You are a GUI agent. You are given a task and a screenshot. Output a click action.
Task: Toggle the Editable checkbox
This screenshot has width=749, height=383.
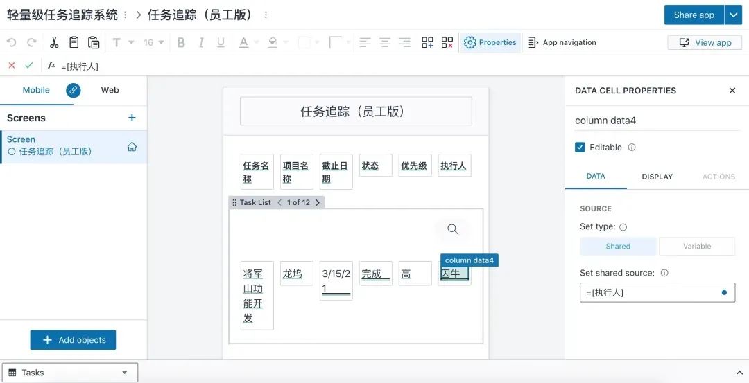[x=580, y=148]
